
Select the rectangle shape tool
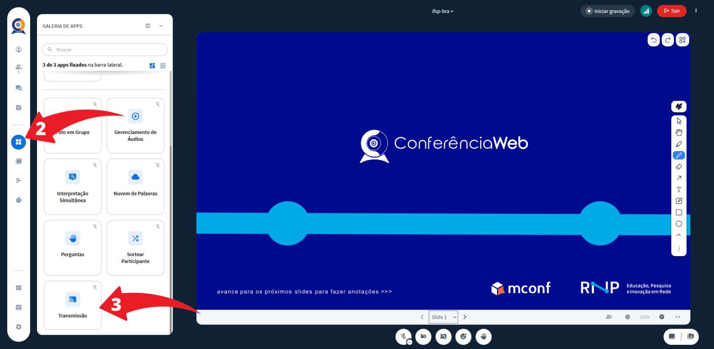679,212
